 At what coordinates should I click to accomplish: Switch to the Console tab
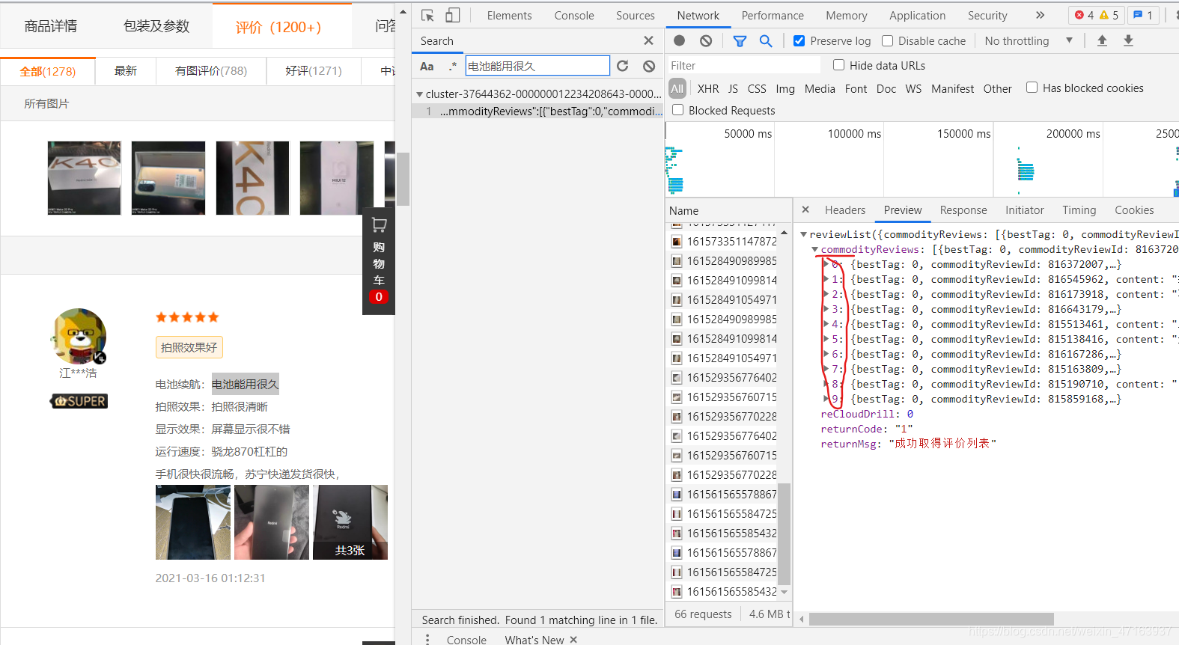pyautogui.click(x=574, y=15)
